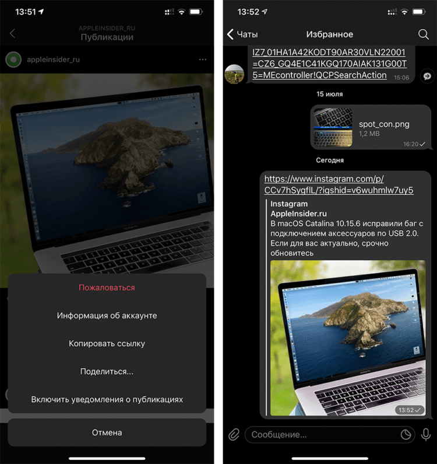Open the instagram.com/p/ link in message
The image size is (437, 464).
(339, 184)
